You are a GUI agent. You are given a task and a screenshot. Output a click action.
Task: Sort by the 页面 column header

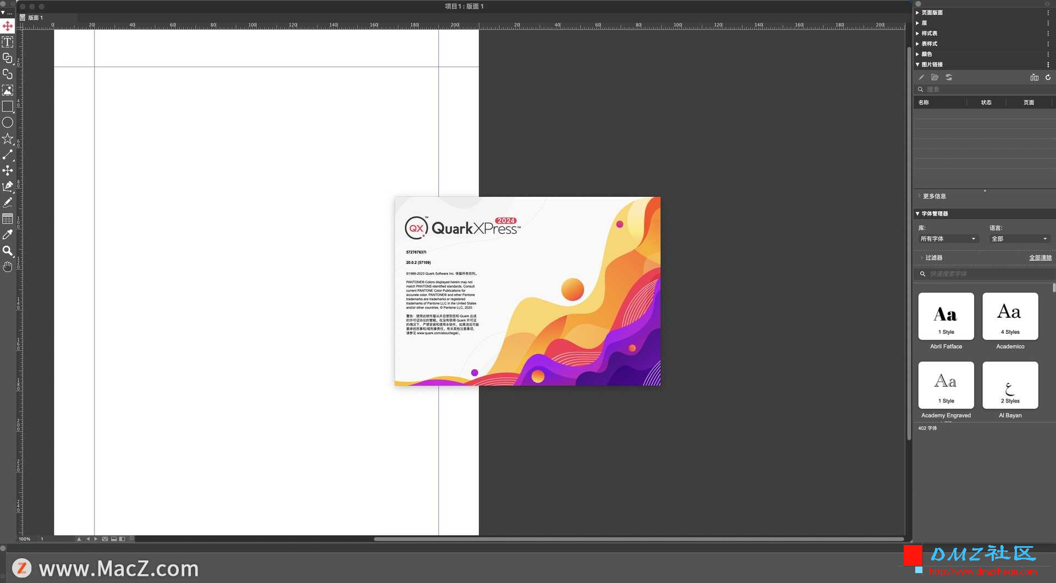pyautogui.click(x=1028, y=103)
